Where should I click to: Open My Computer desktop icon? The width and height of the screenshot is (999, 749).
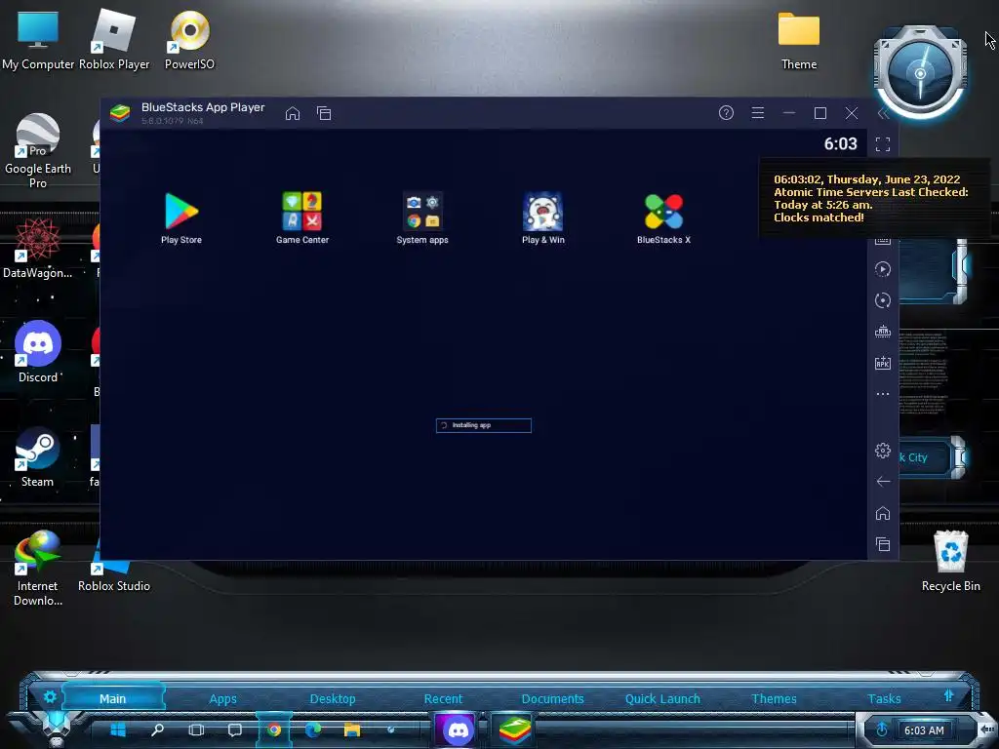click(x=38, y=41)
